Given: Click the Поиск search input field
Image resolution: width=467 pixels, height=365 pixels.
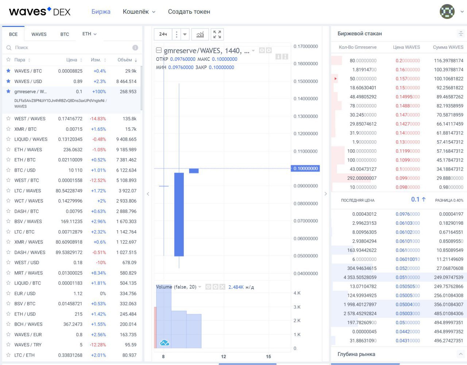Looking at the screenshot, I should coord(71,48).
